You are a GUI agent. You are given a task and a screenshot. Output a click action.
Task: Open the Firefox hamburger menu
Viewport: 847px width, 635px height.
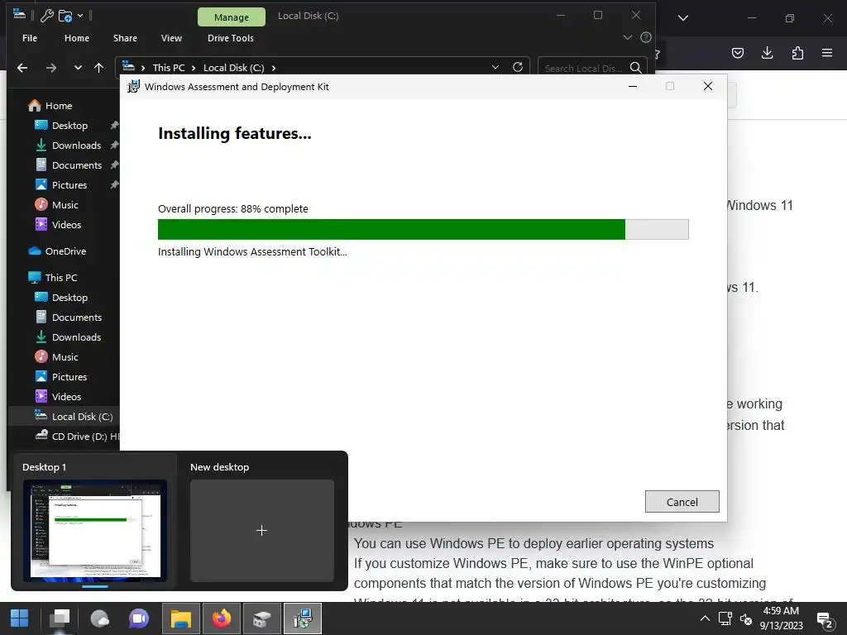827,53
